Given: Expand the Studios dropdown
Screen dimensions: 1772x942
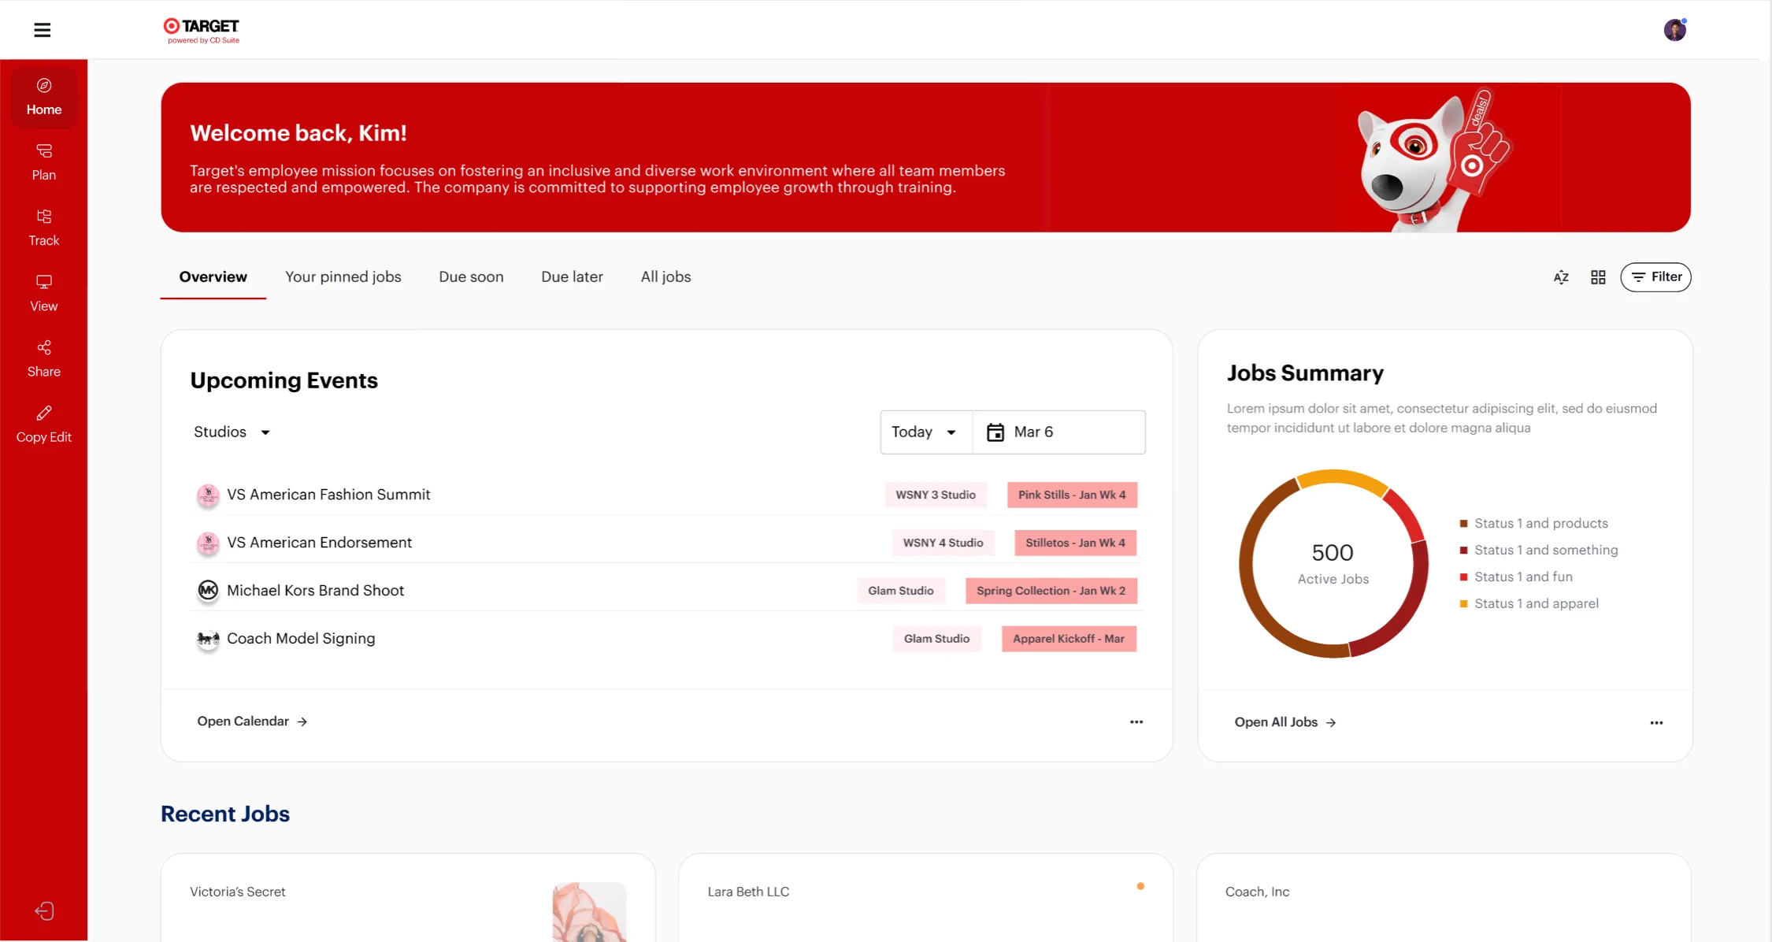Looking at the screenshot, I should click(x=232, y=432).
